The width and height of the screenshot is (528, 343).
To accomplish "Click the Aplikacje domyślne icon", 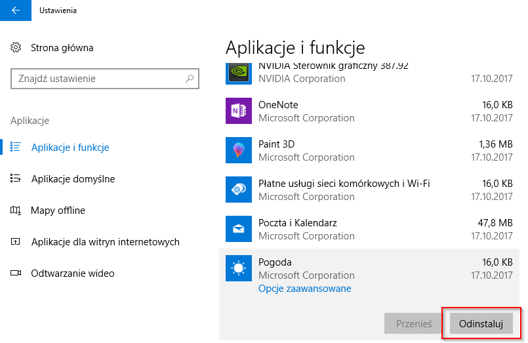I will [16, 178].
